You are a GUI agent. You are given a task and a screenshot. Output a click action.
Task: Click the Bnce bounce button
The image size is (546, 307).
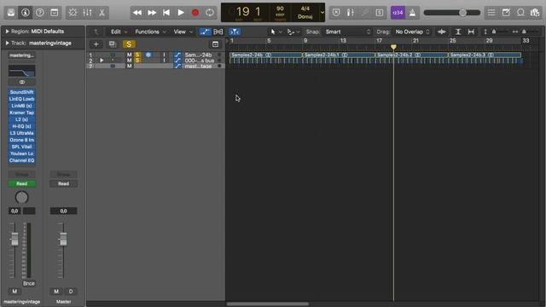(x=29, y=283)
